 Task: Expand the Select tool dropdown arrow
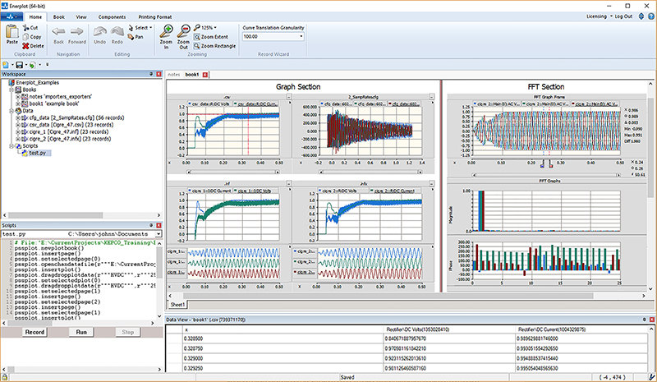pos(152,27)
